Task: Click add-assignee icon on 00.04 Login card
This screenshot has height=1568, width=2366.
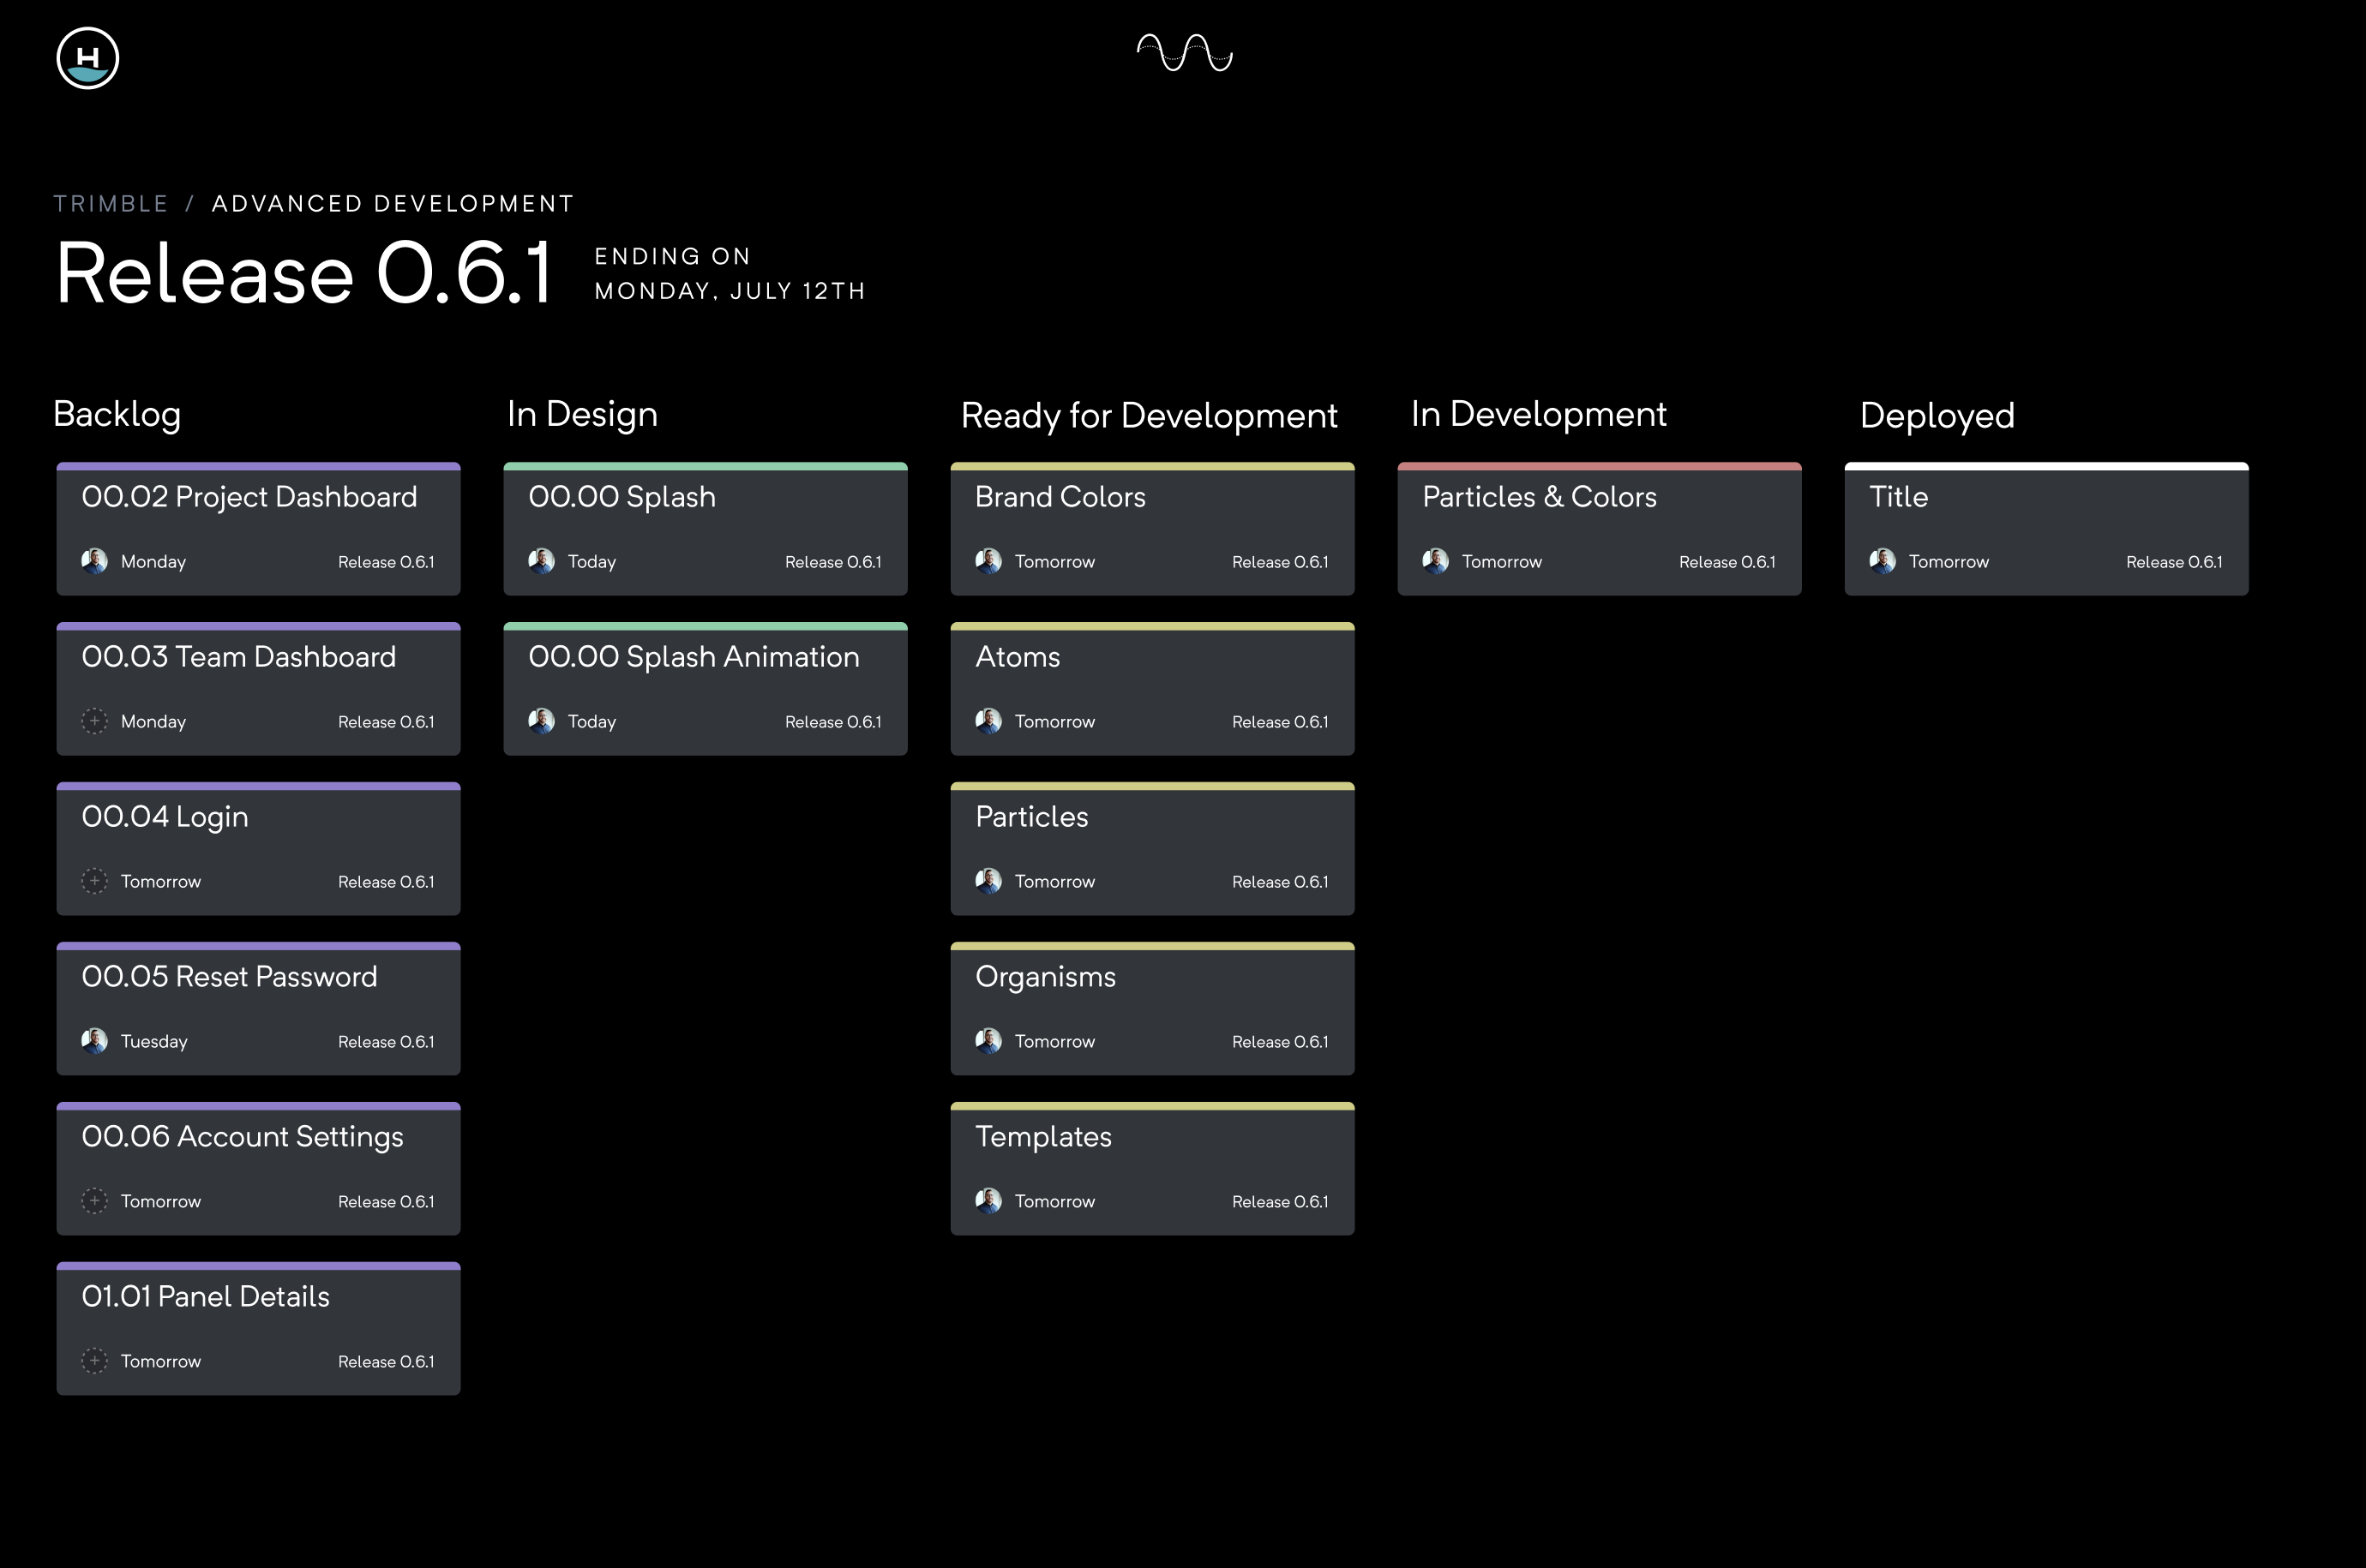Action: tap(94, 881)
